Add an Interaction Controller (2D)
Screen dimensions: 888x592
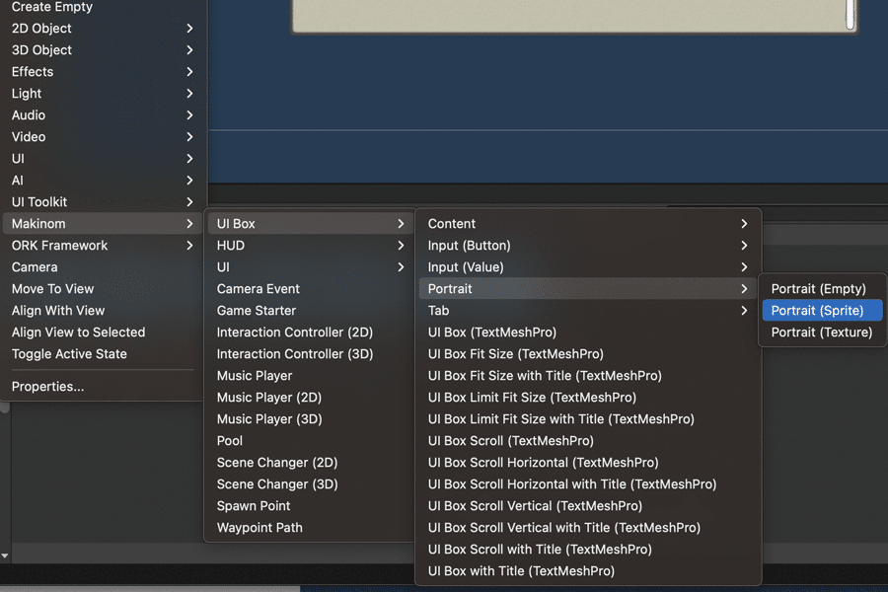310,333
